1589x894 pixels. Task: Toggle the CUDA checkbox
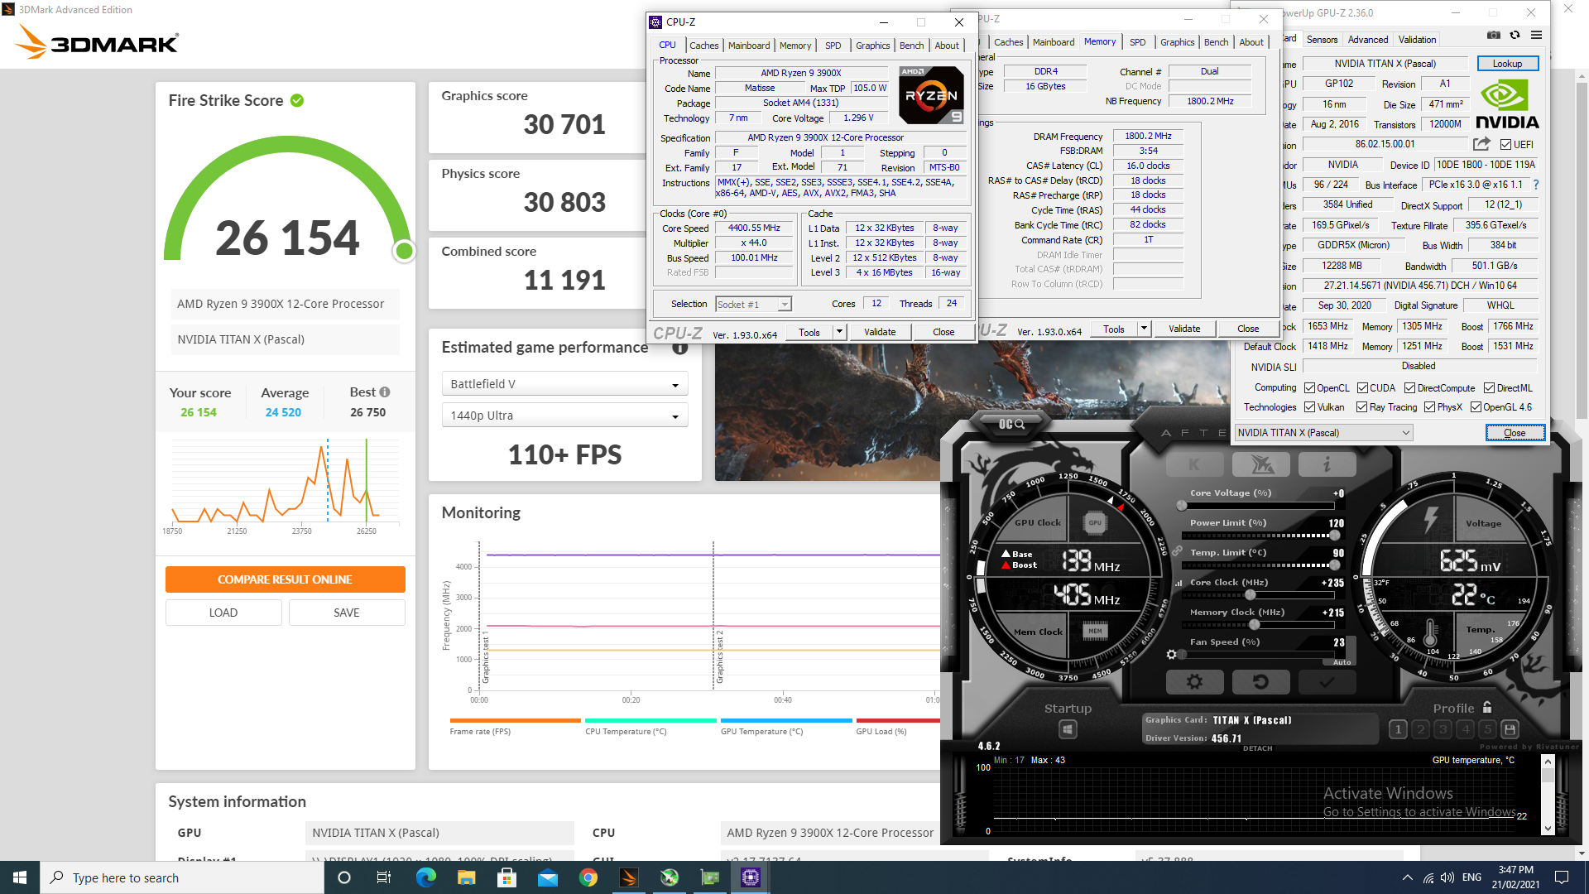[x=1362, y=388]
